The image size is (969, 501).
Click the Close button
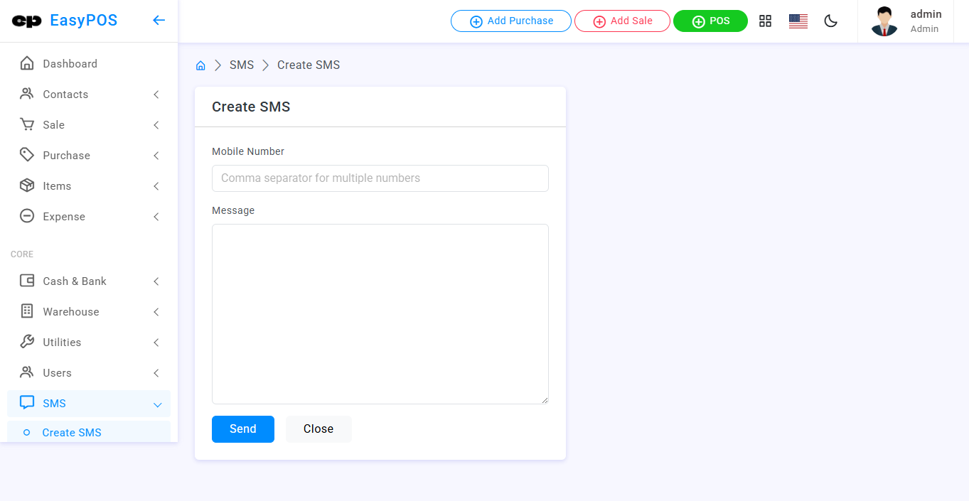318,429
